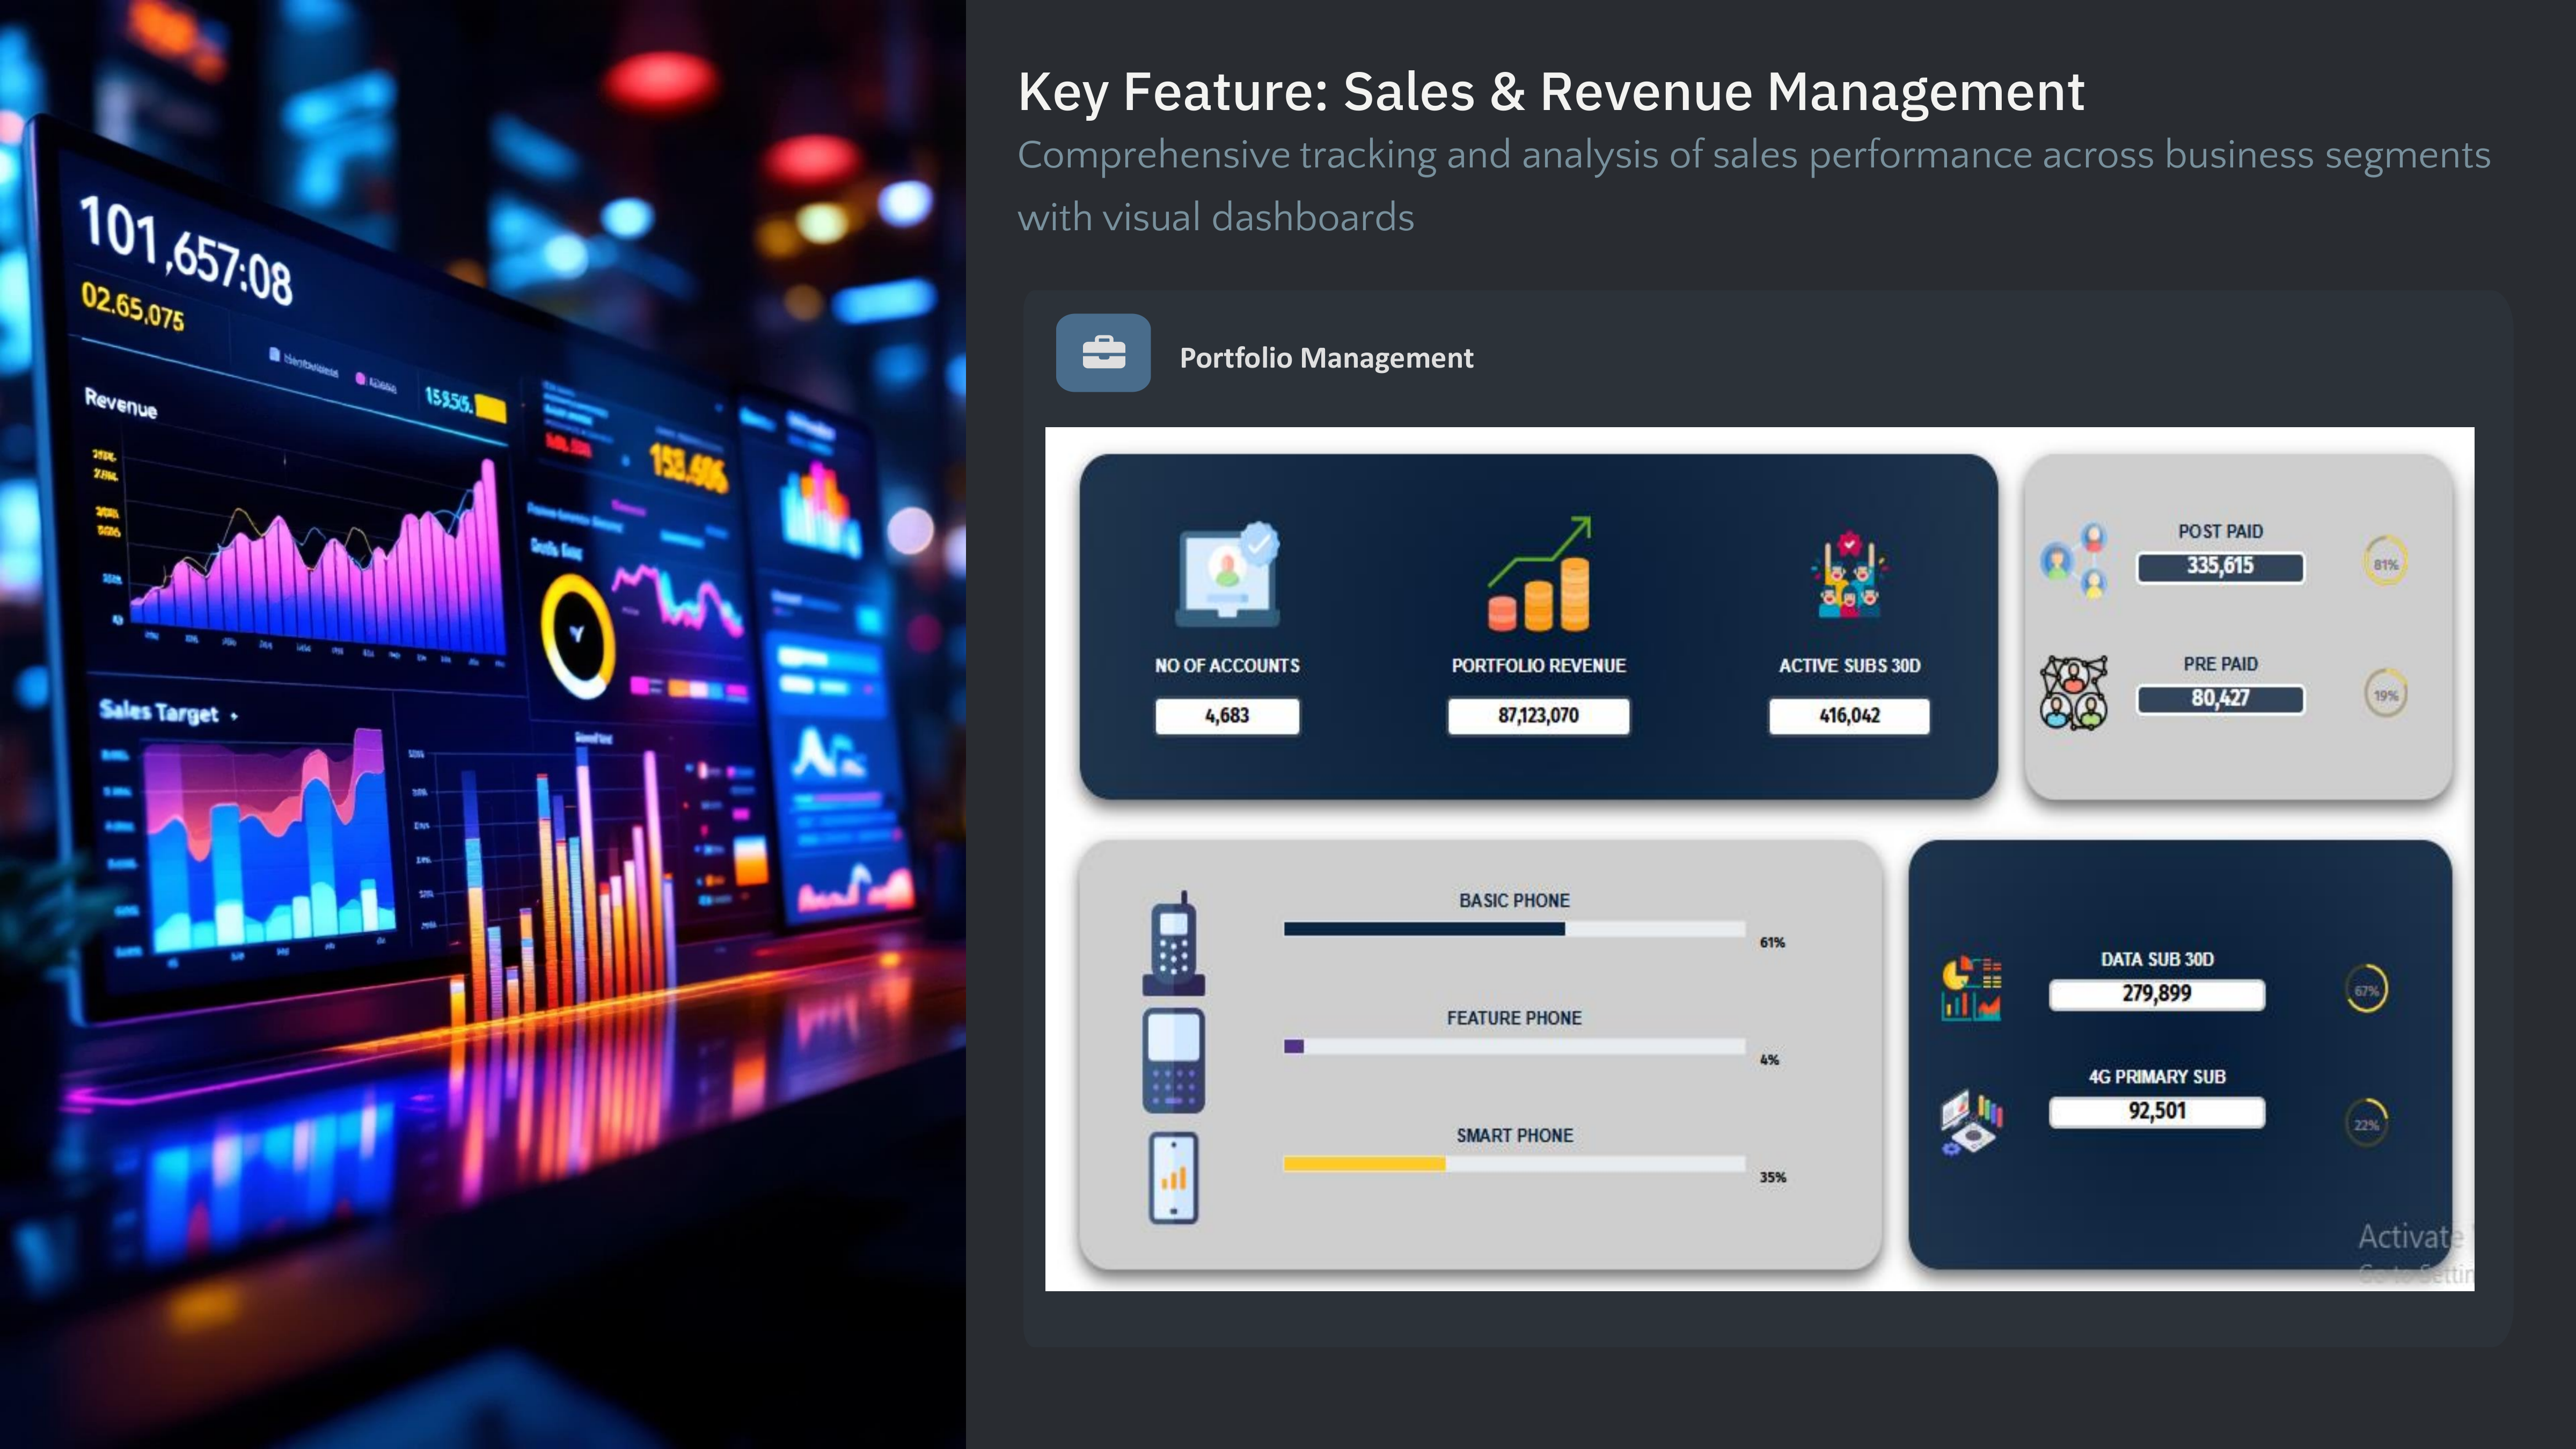Image resolution: width=2576 pixels, height=1449 pixels.
Task: Click the SMART PHONE label
Action: (x=1514, y=1136)
